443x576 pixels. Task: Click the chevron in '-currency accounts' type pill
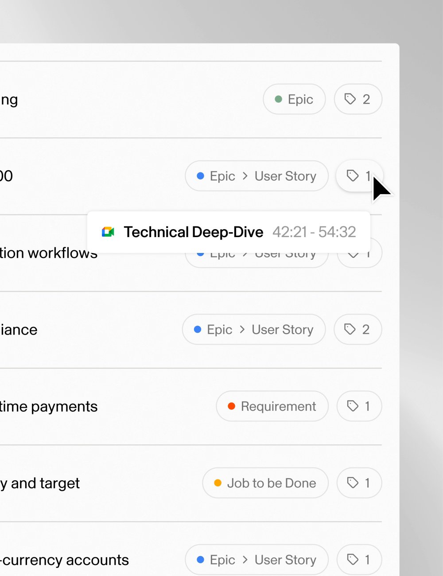pyautogui.click(x=245, y=560)
